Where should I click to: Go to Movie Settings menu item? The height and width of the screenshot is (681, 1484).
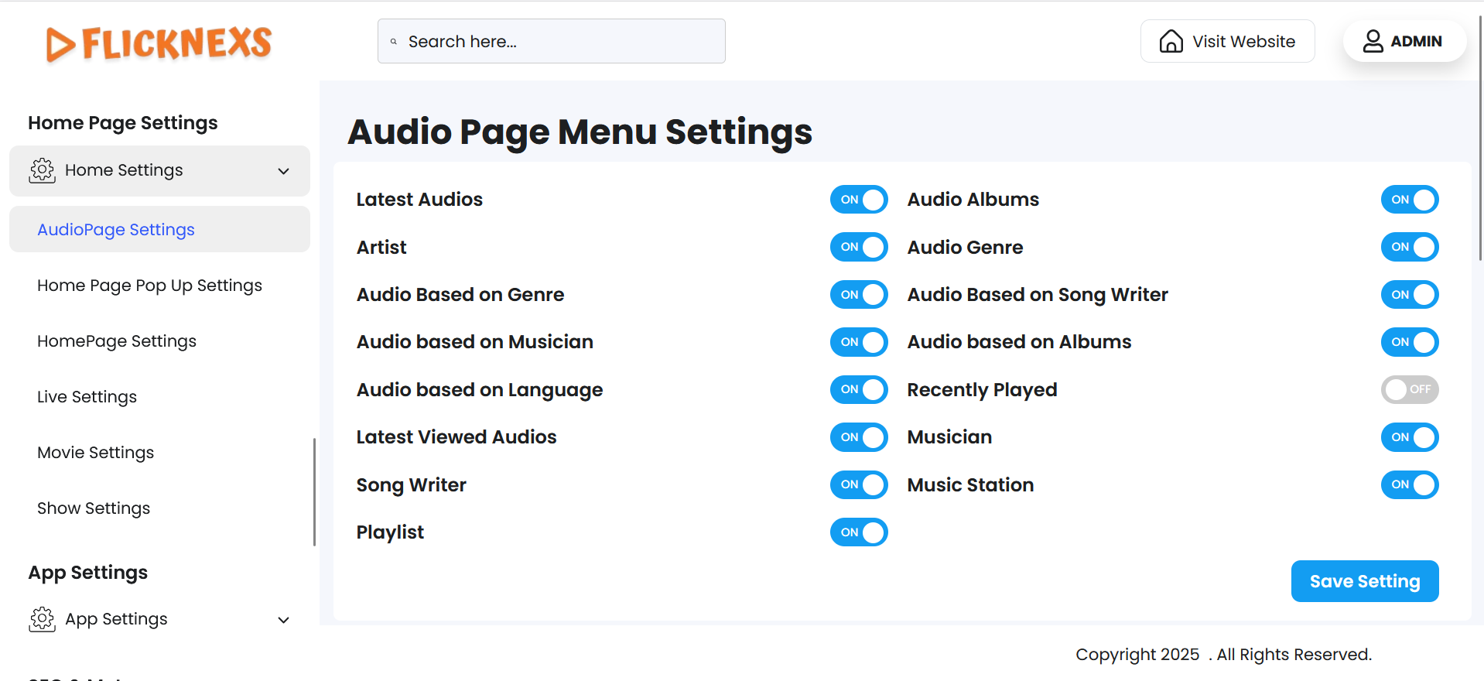point(95,453)
